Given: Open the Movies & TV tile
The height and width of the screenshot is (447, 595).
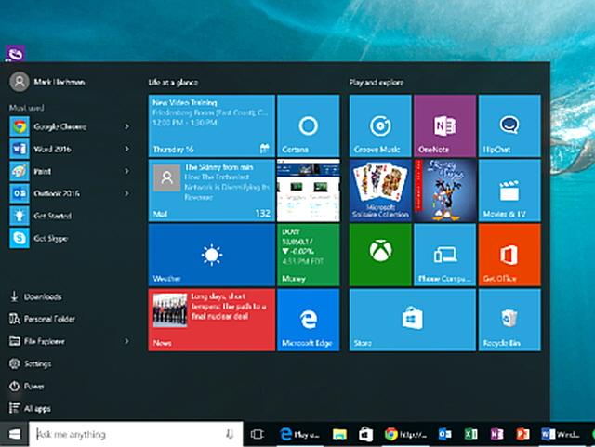Looking at the screenshot, I should (x=509, y=191).
